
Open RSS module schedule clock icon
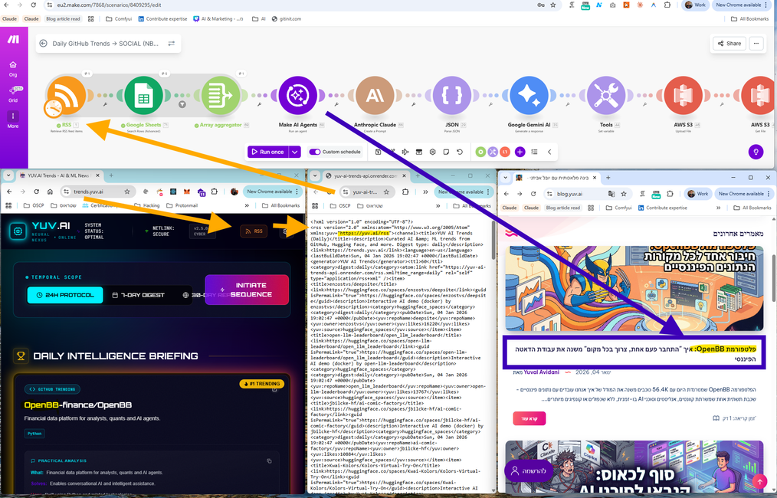coord(53,108)
